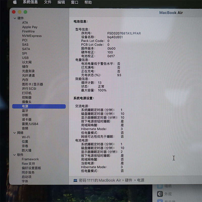Select NVMExpress in the sidebar

pos(32,36)
